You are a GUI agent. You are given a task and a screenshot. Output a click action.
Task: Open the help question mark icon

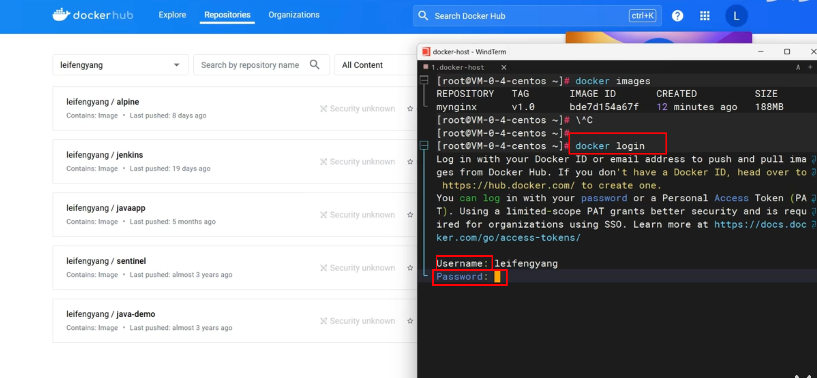tap(678, 15)
